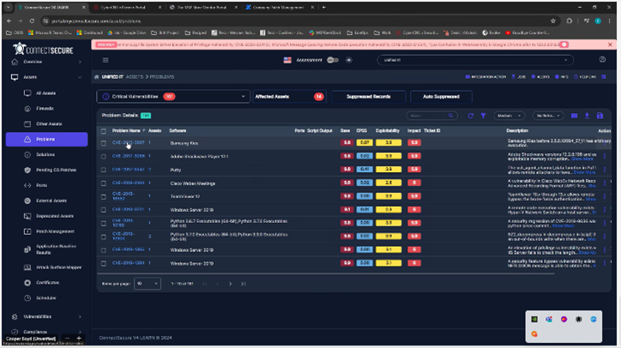Check the Cisco Webex Meetings row checkbox
This screenshot has width=621, height=348.
104,183
